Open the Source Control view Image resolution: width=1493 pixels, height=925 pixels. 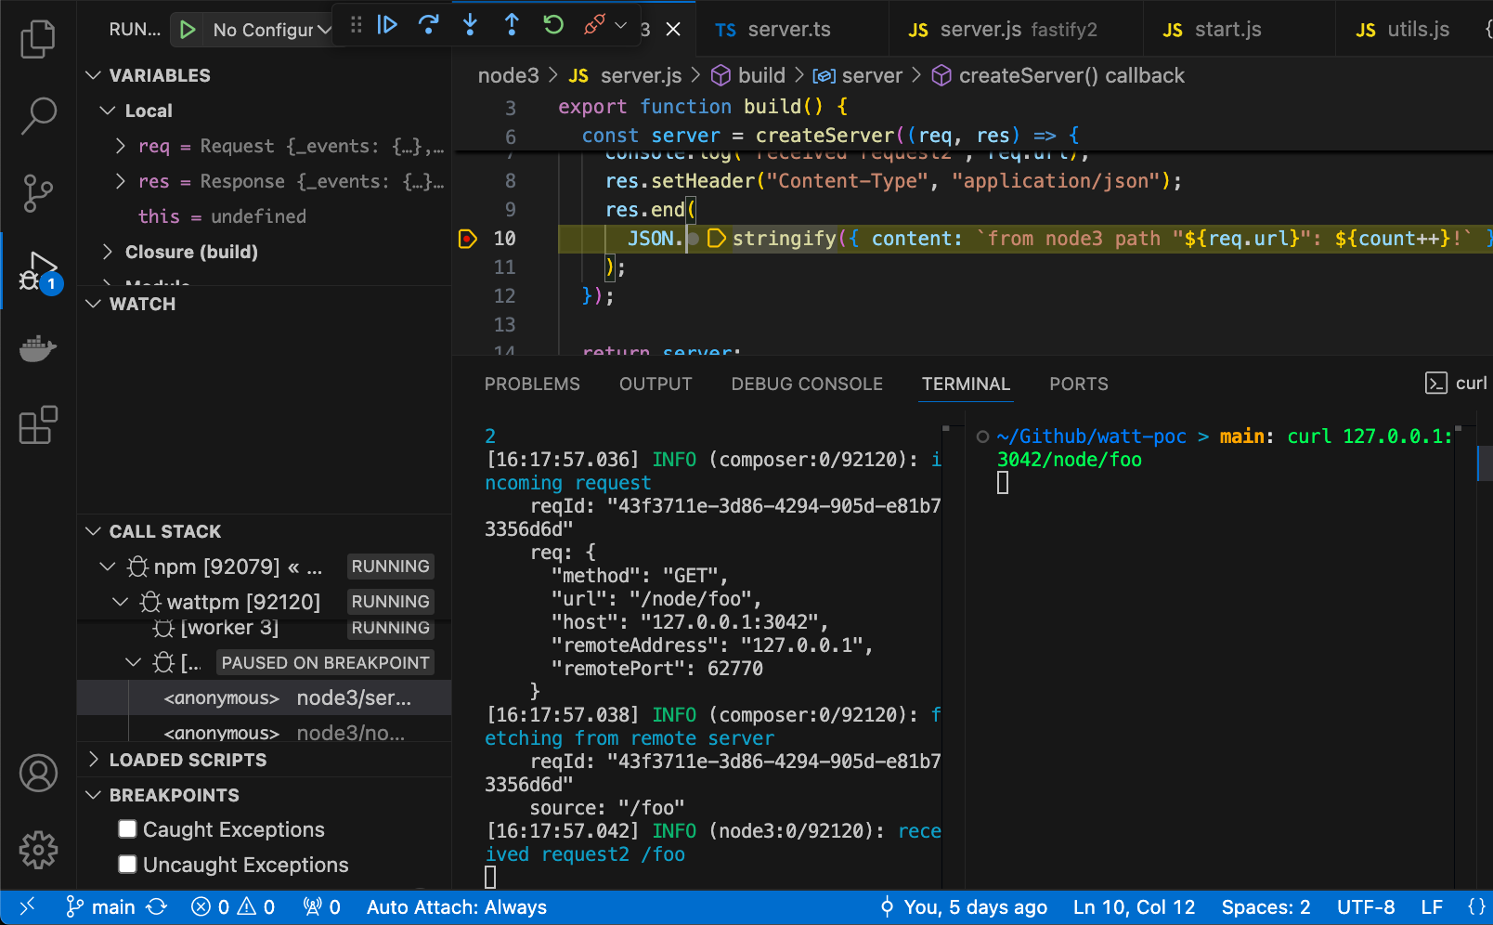[38, 193]
